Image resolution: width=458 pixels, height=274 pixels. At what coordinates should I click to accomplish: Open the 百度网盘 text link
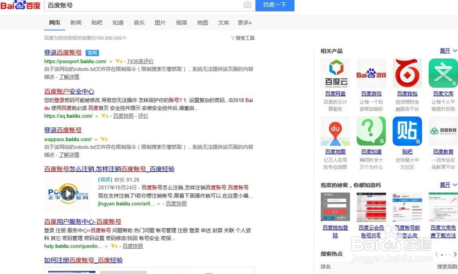click(x=335, y=94)
